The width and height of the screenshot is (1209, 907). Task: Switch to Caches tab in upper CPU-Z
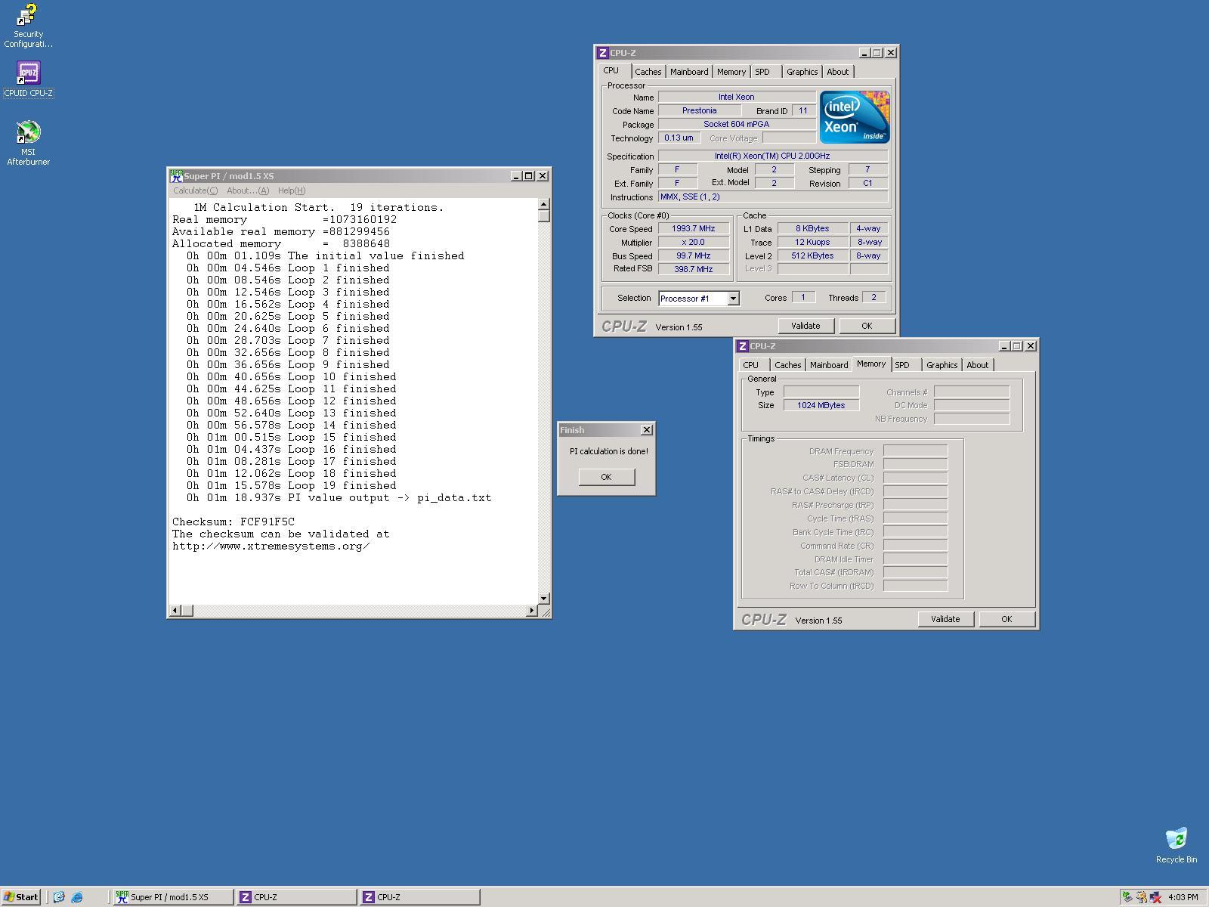click(648, 72)
